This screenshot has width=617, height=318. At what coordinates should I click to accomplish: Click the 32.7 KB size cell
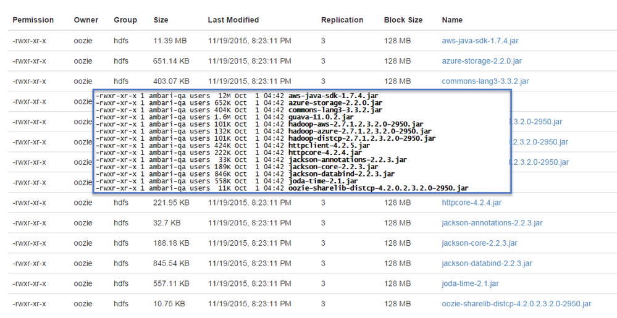[167, 223]
